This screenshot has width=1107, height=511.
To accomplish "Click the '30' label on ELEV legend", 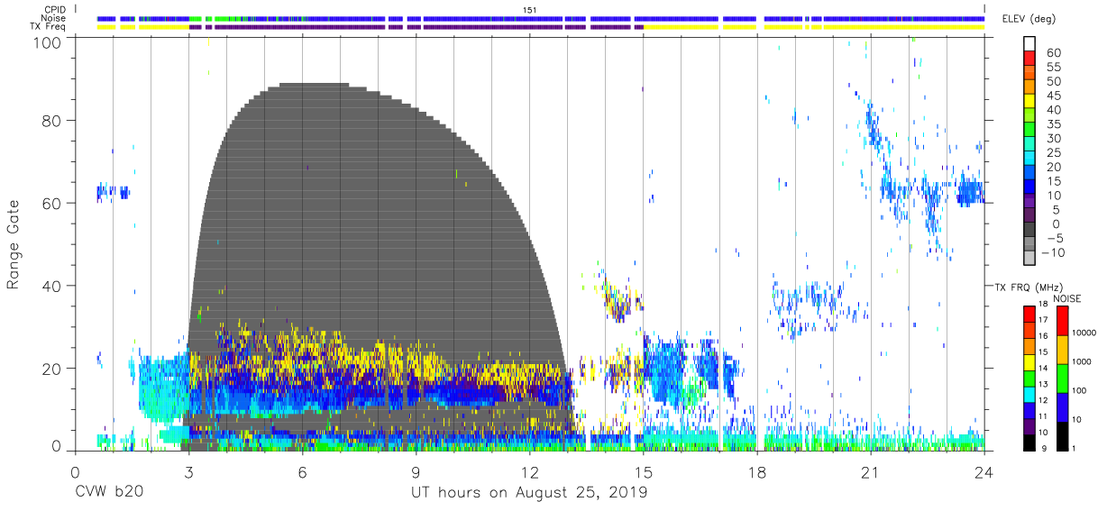I will [1054, 138].
